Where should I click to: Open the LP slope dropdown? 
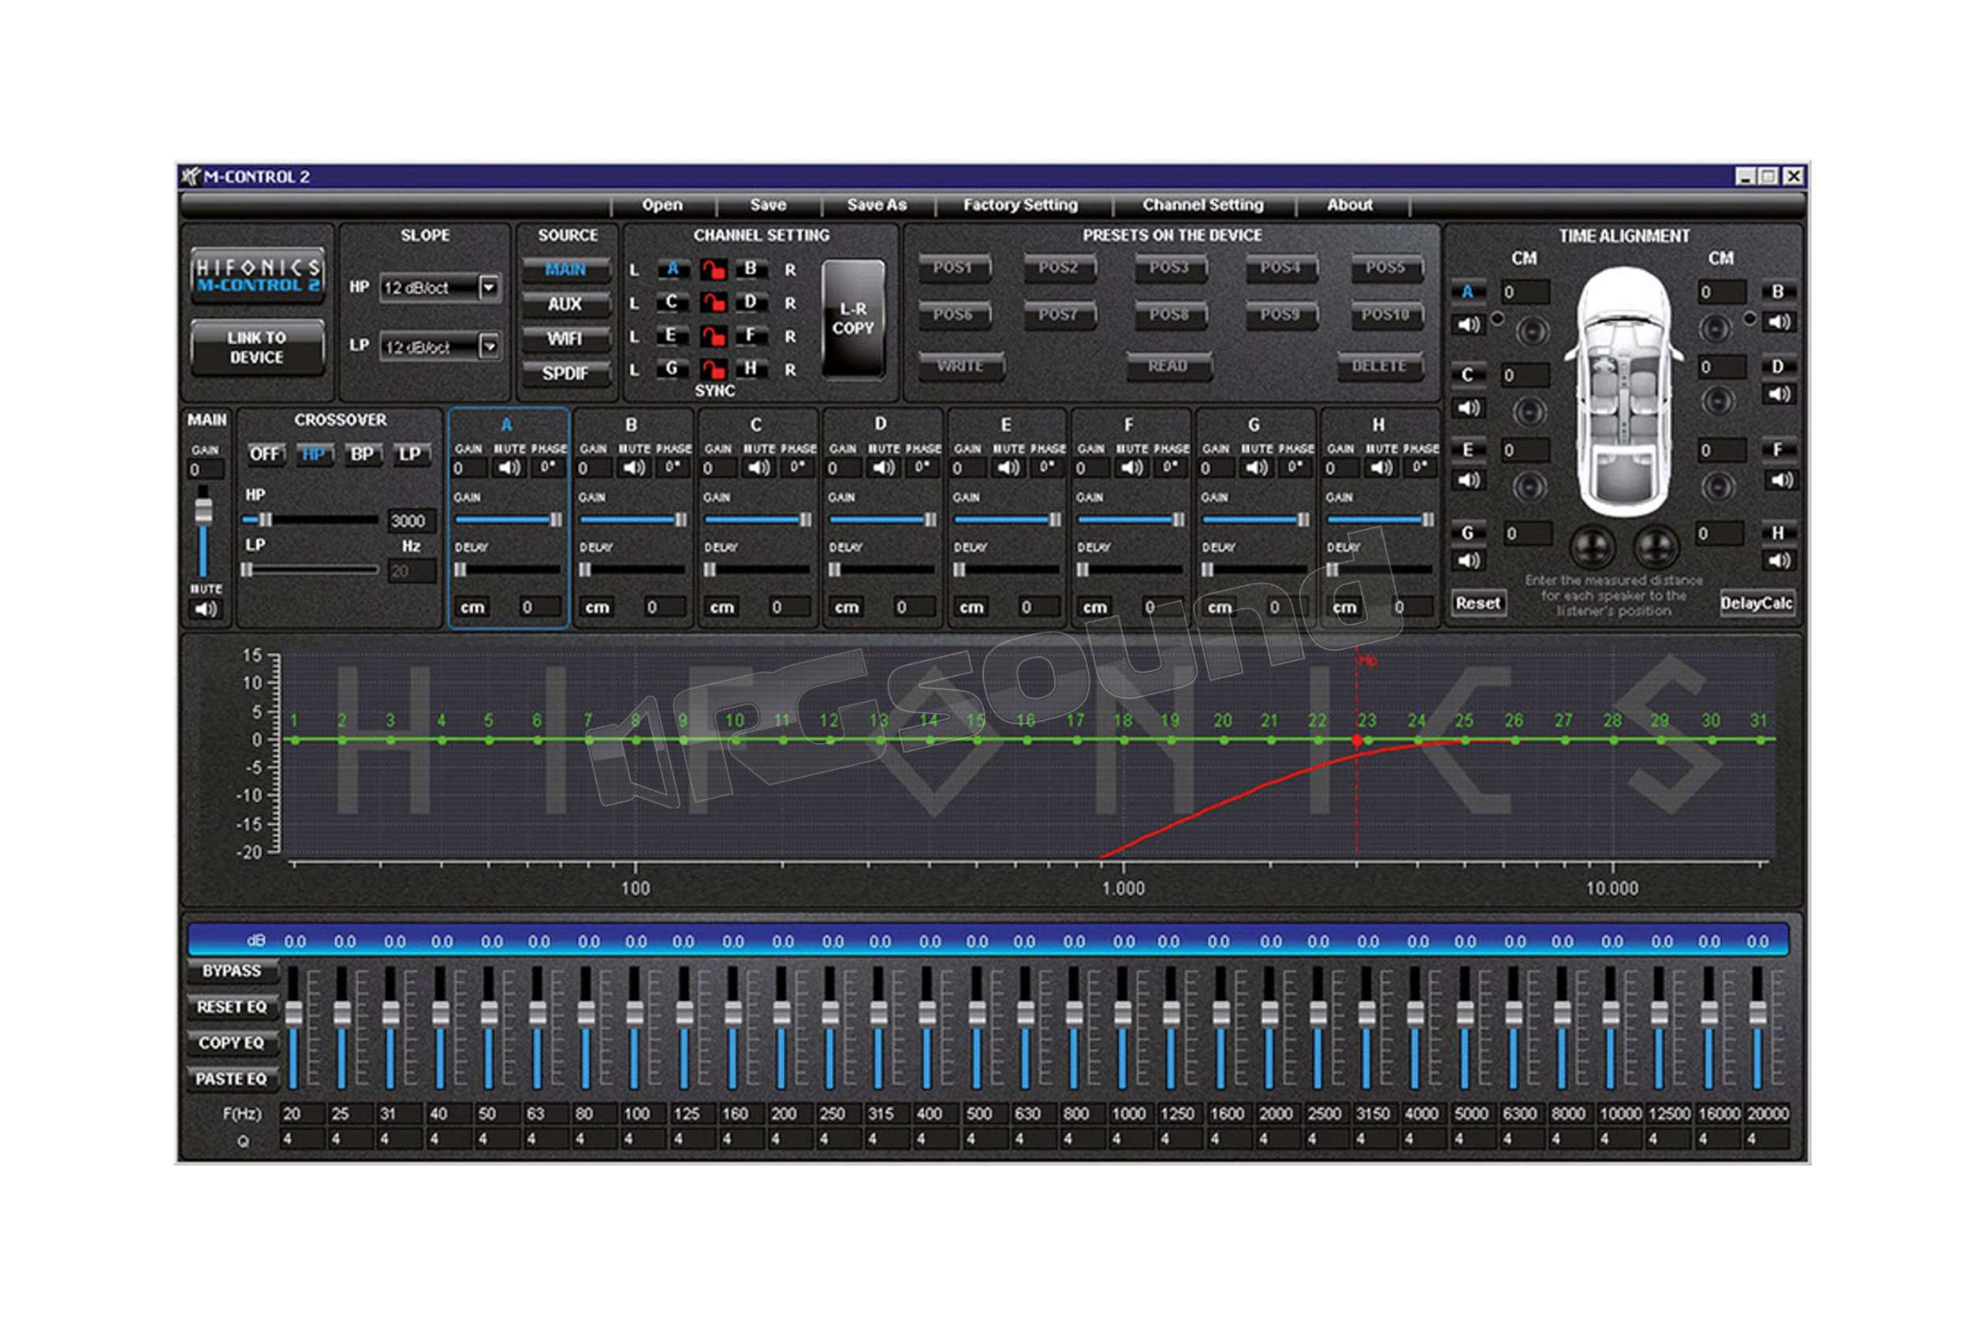coord(488,346)
